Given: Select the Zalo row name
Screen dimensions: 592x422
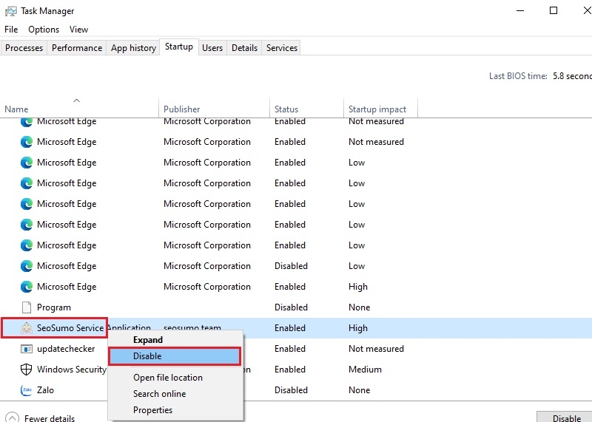Looking at the screenshot, I should (45, 390).
